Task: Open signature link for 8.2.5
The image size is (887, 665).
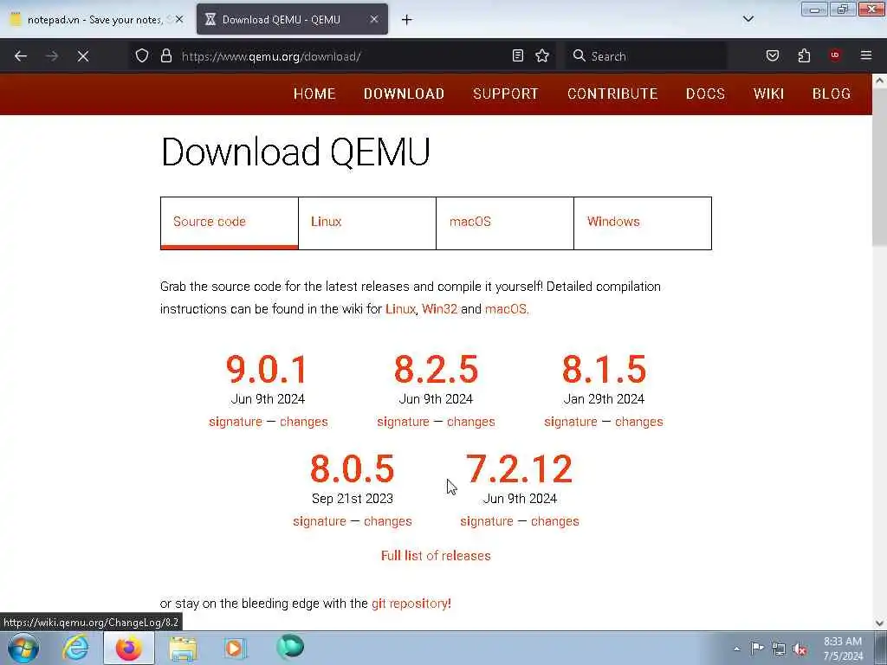Action: pyautogui.click(x=404, y=422)
